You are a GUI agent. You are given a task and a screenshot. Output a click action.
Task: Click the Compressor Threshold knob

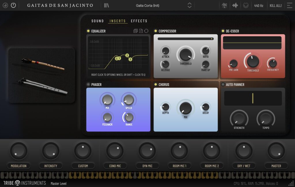pyautogui.click(x=186, y=54)
